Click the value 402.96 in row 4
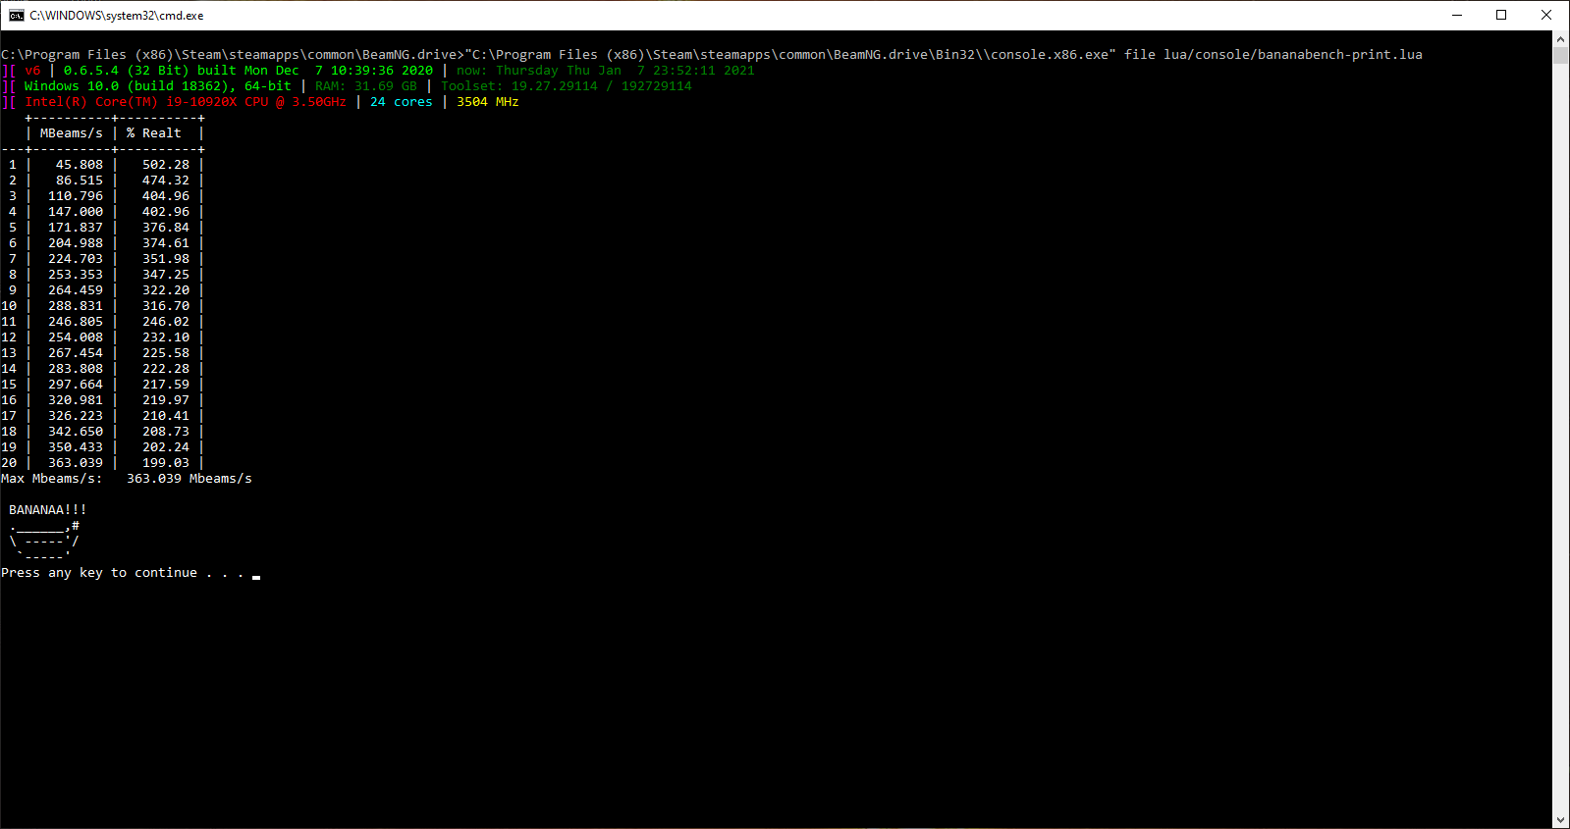 click(166, 212)
